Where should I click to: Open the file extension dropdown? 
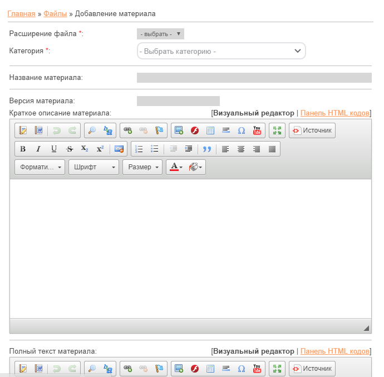coord(160,34)
